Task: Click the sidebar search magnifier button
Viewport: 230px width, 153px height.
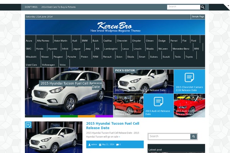Action: (x=194, y=137)
